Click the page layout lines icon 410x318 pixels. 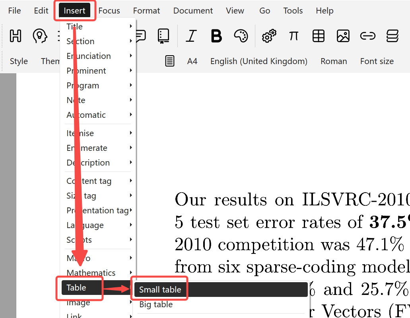(x=170, y=61)
